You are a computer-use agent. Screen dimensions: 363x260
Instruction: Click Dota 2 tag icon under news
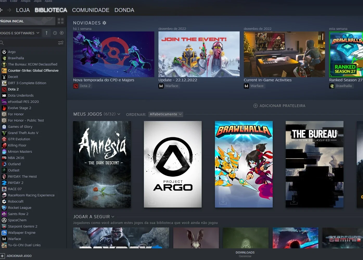coord(76,86)
